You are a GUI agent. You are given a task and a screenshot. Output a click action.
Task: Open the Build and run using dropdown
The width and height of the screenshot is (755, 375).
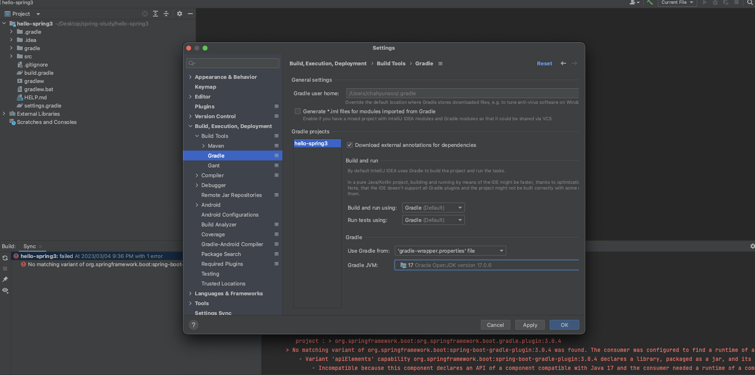[x=433, y=208]
